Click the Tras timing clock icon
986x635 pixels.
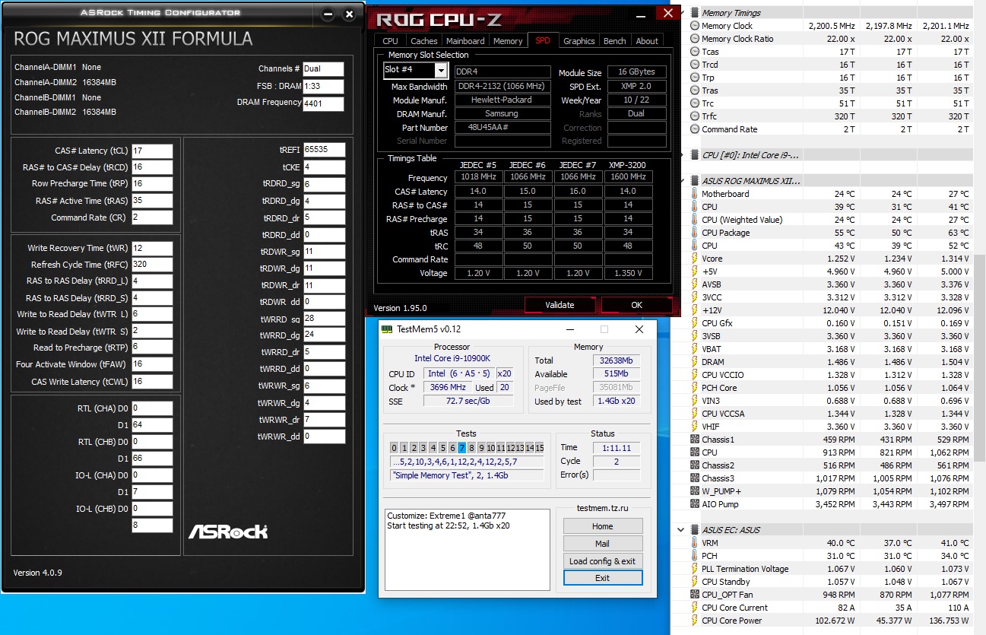(x=695, y=90)
